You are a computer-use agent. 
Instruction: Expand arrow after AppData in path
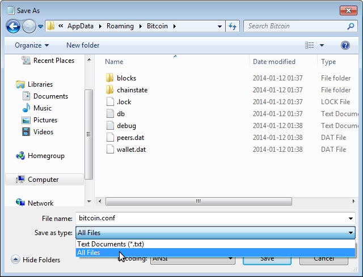coord(100,26)
